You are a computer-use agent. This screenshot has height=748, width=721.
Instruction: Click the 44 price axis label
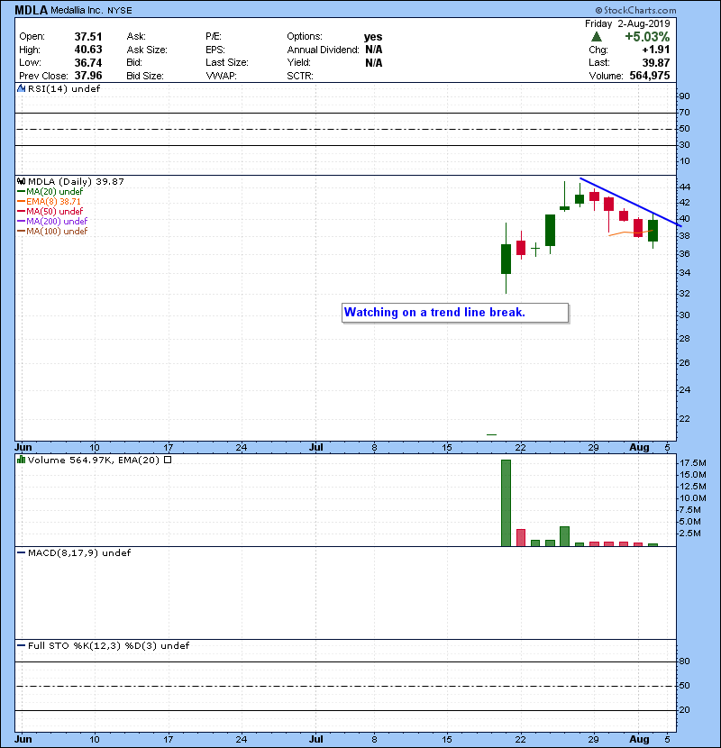click(x=685, y=187)
